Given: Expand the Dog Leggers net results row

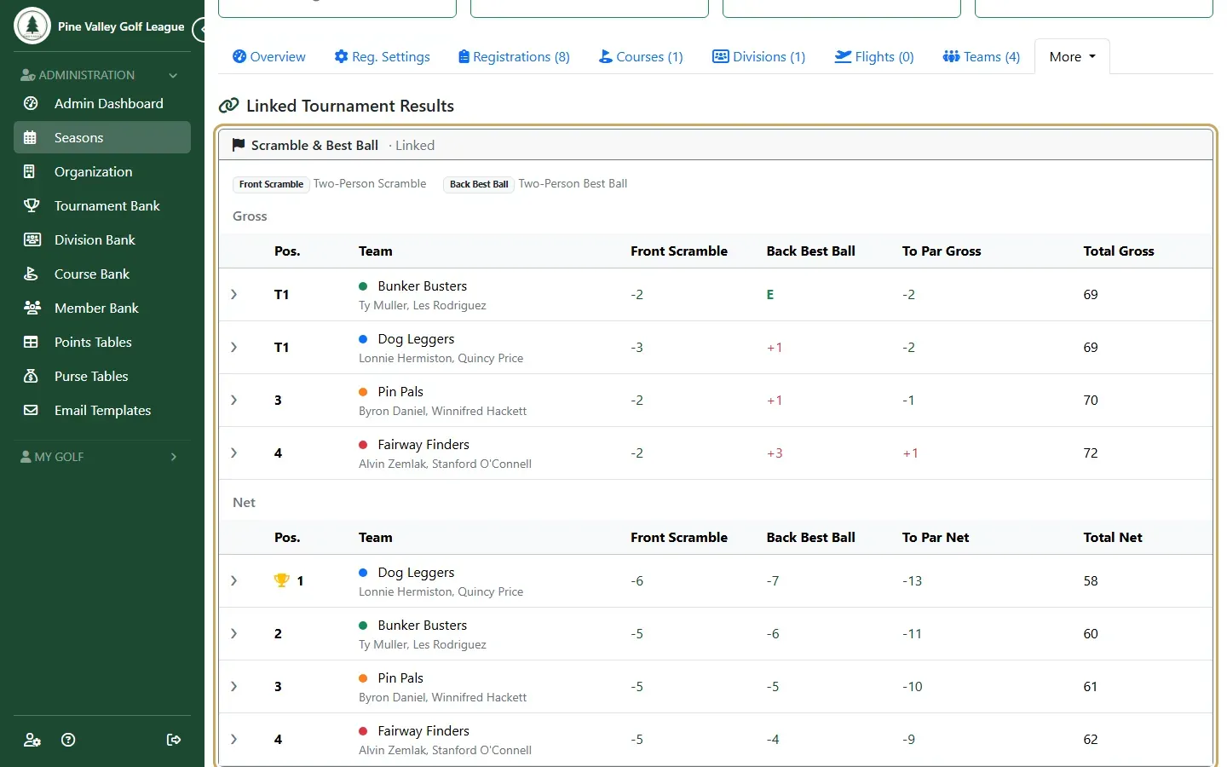Looking at the screenshot, I should tap(234, 580).
